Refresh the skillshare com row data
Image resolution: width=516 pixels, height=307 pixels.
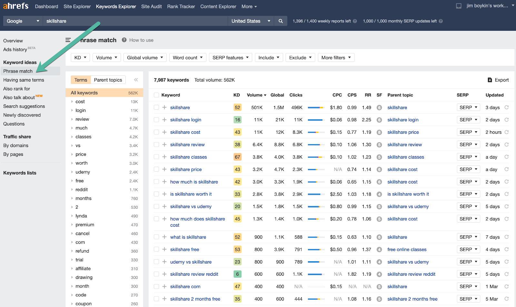(507, 286)
